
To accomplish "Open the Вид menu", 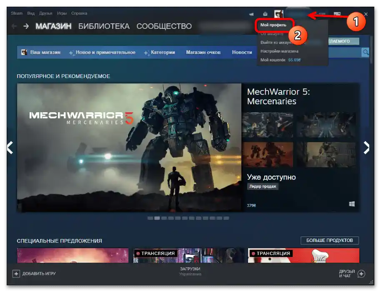I will 31,13.
